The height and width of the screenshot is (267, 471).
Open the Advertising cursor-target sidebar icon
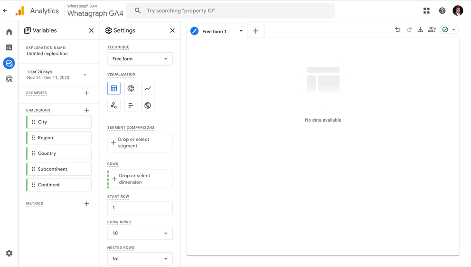coord(9,79)
